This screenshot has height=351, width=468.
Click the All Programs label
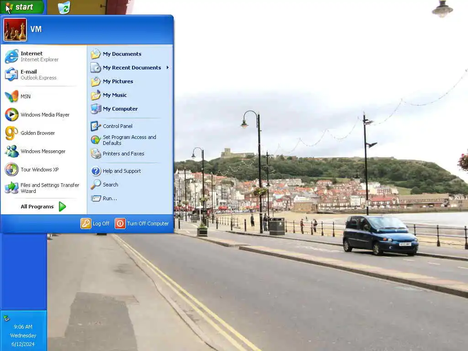[37, 207]
